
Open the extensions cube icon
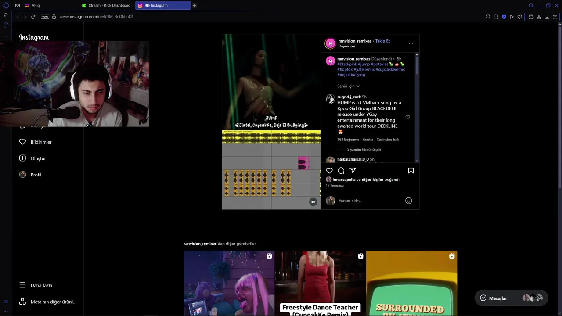531,17
